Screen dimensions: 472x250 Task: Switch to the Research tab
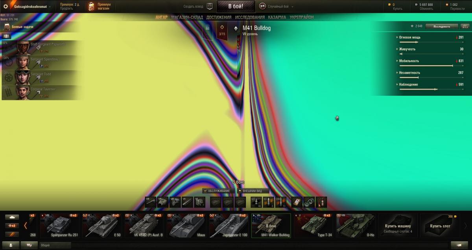250,17
